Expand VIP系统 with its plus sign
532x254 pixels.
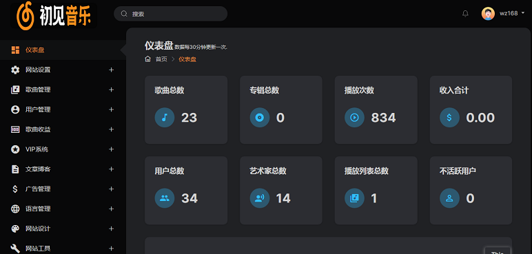(x=111, y=149)
